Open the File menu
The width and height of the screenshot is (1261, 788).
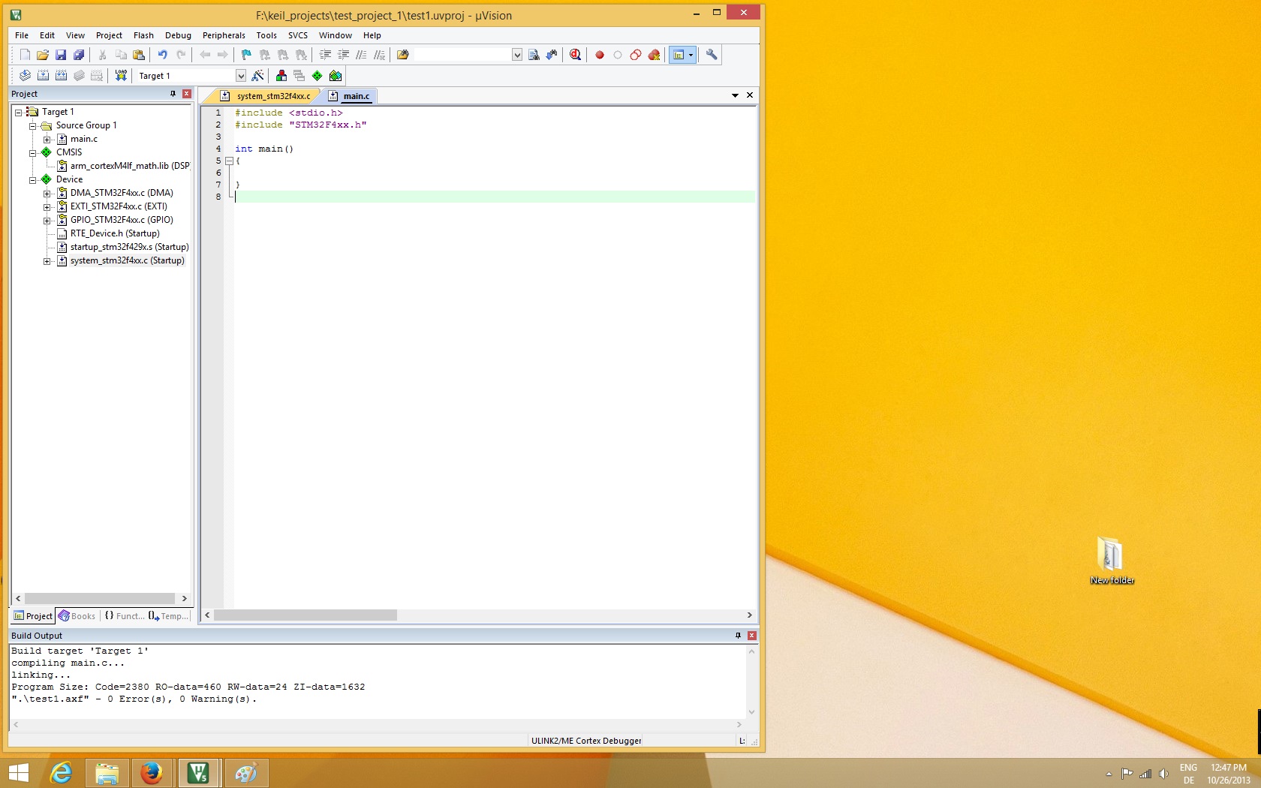22,35
